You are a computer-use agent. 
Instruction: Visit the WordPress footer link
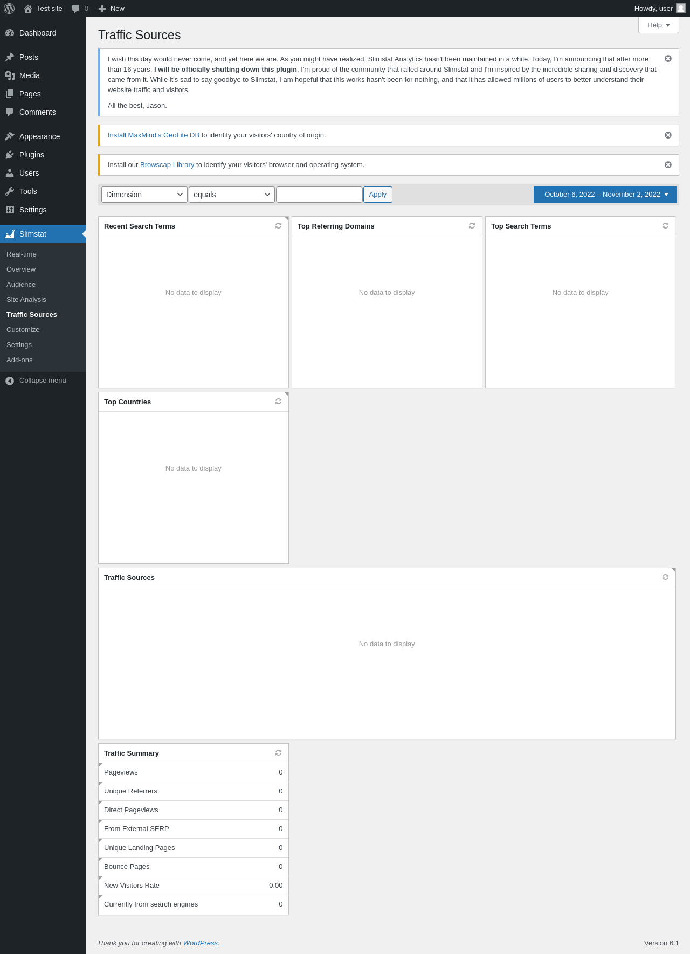201,943
